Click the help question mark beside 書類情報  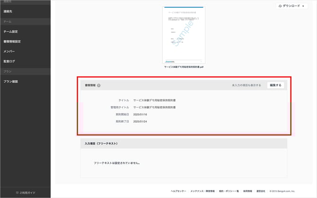click(99, 85)
